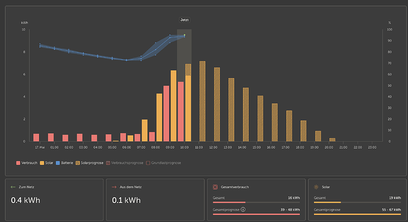Image resolution: width=408 pixels, height=222 pixels.
Task: Click the hatched forecast bar at 11:00
Action: pos(202,101)
